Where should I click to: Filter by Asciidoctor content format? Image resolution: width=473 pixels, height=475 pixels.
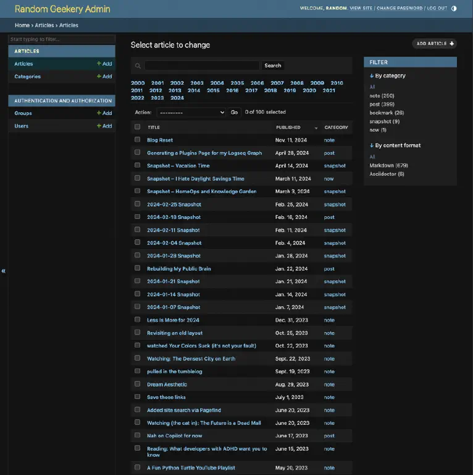387,174
